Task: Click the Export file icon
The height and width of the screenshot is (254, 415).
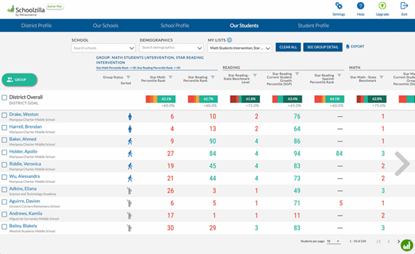Action: (348, 47)
